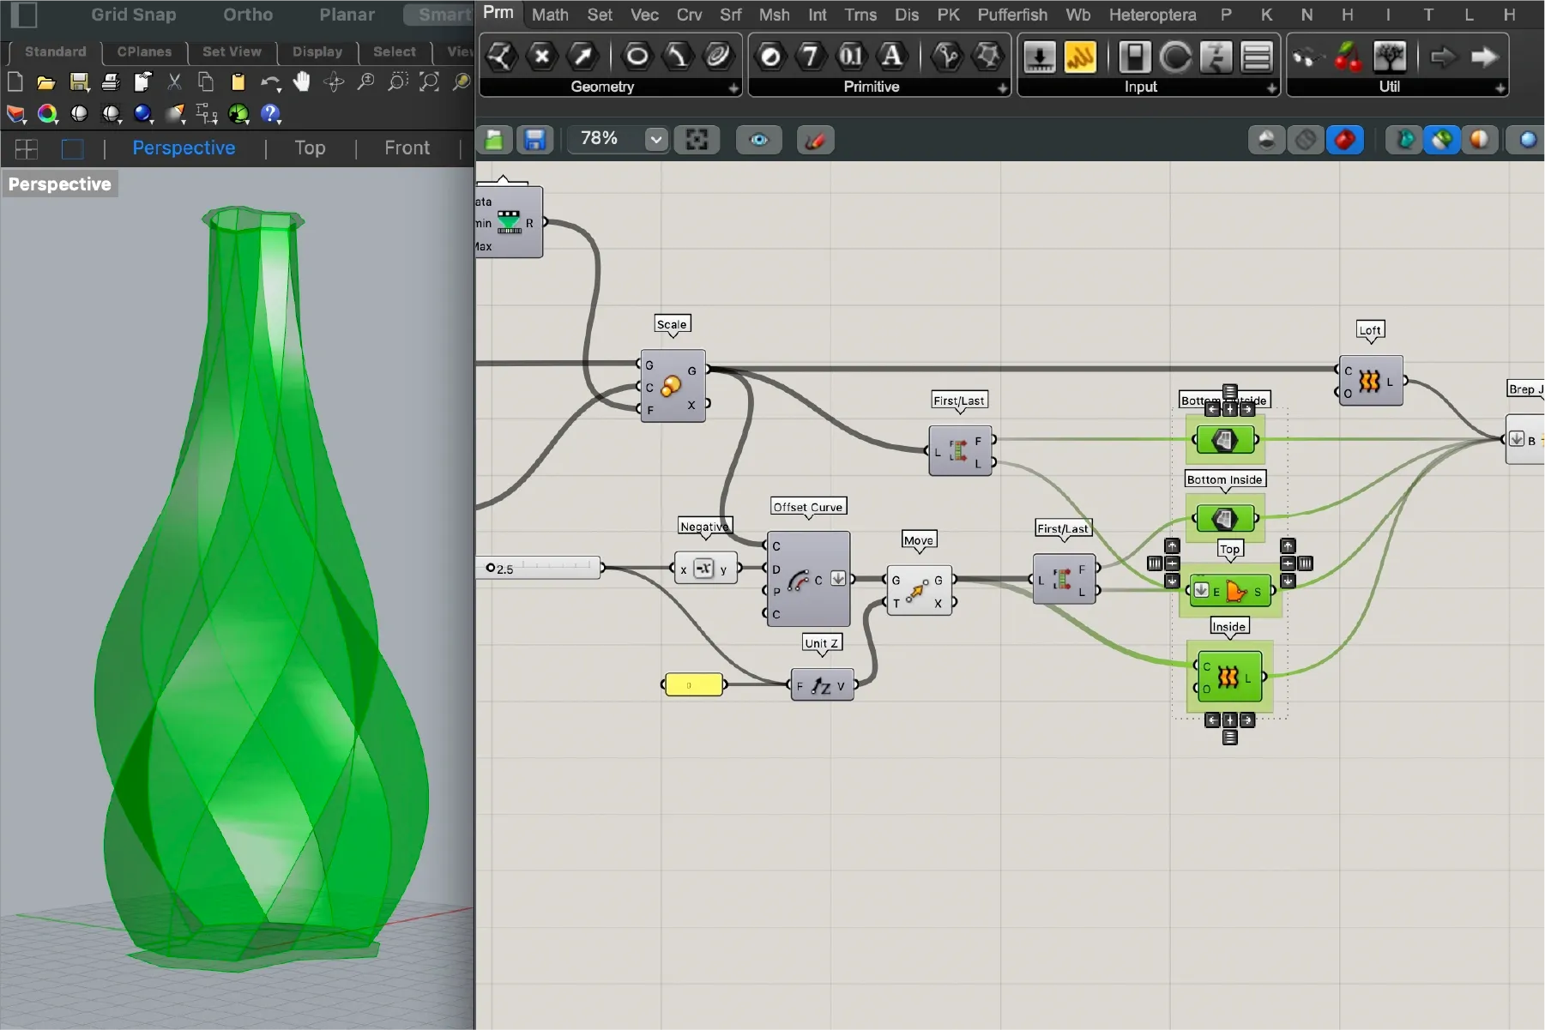
Task: Click the cherries icon in Util panel
Action: coord(1348,57)
